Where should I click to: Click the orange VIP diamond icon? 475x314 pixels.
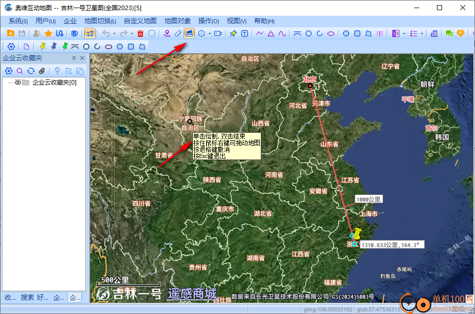(x=460, y=33)
